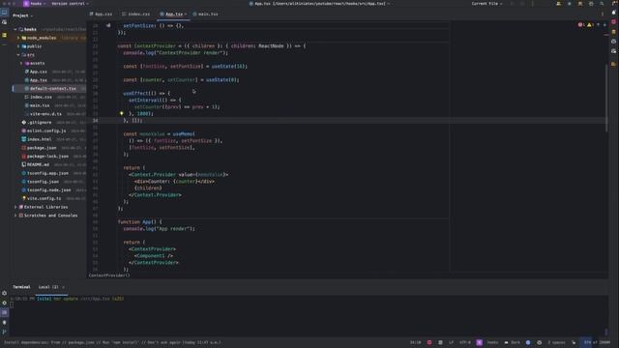Switch to the main.tsx editor tab
The height and width of the screenshot is (348, 619).
point(205,14)
